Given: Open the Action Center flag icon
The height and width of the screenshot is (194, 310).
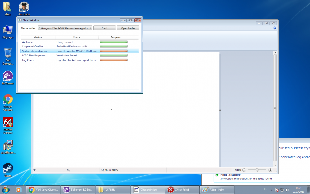Looking at the screenshot, I should pos(277,190).
